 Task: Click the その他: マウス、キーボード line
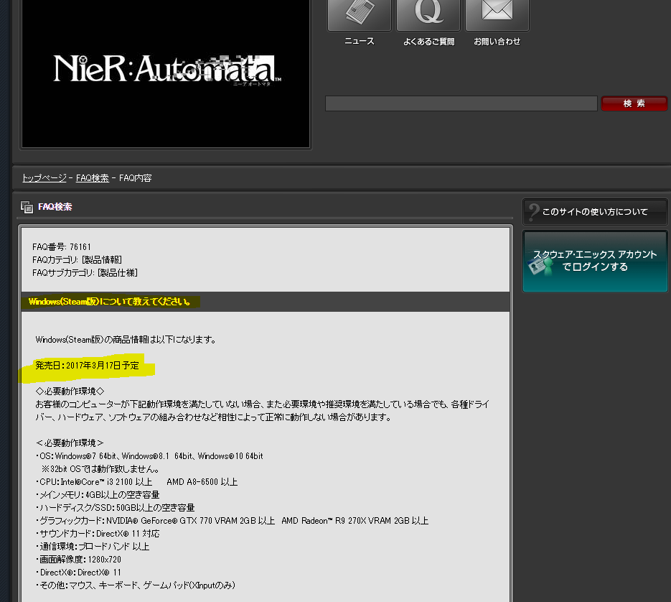136,585
